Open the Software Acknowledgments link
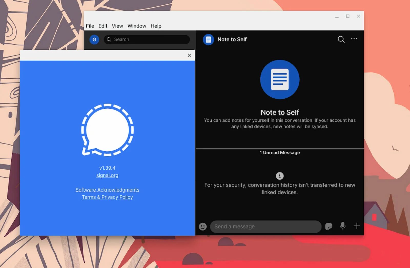This screenshot has height=268, width=410. (107, 190)
